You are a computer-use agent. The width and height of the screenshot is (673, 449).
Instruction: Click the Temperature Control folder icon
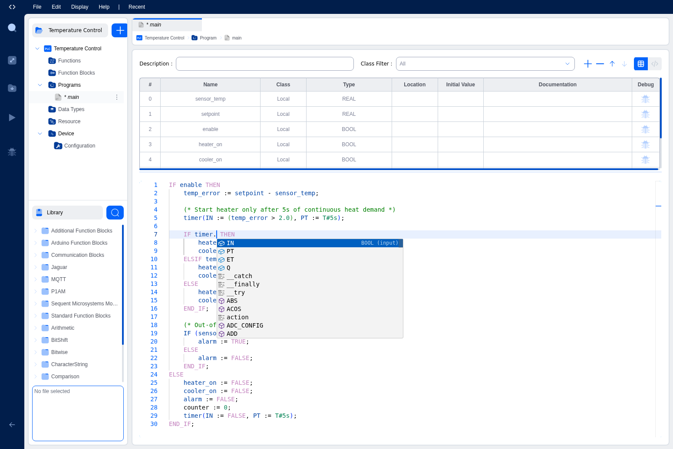point(39,30)
